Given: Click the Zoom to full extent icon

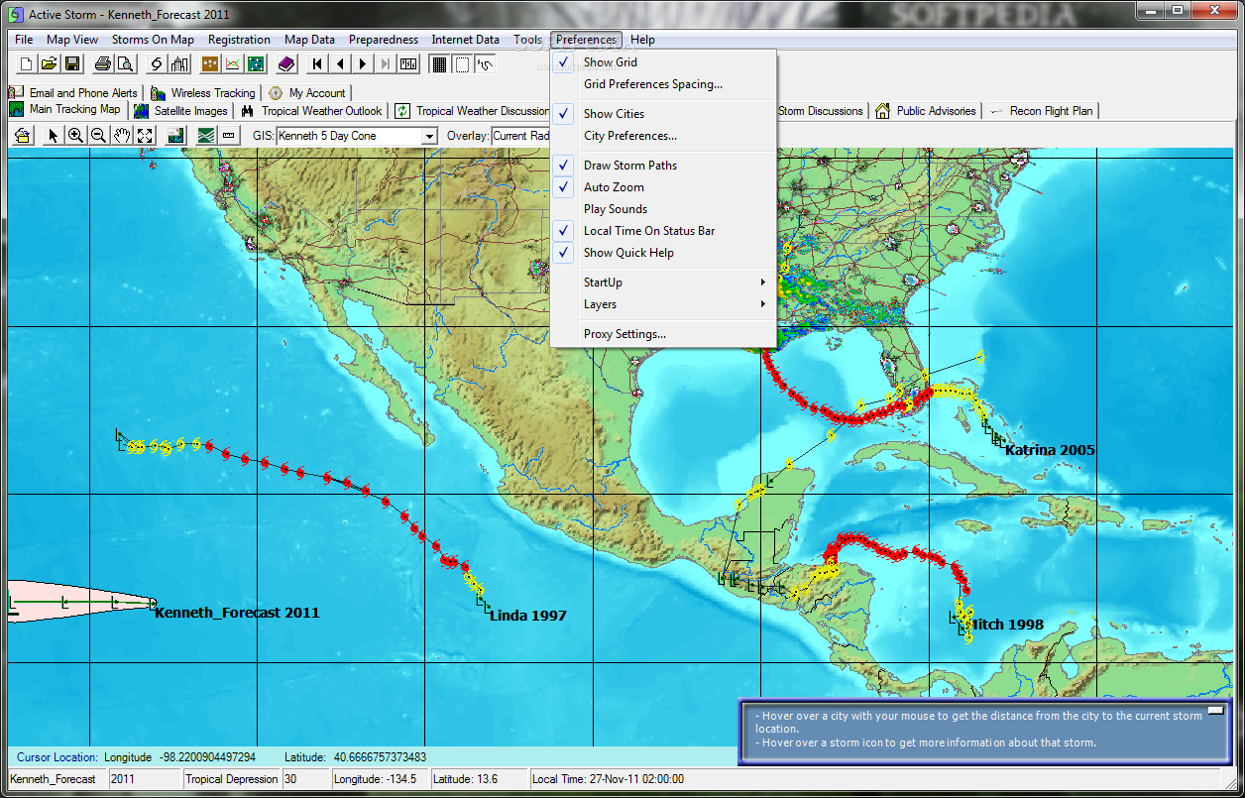Looking at the screenshot, I should 145,136.
